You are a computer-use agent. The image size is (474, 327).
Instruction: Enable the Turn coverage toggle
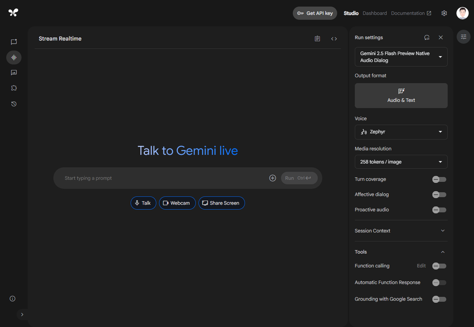click(439, 179)
